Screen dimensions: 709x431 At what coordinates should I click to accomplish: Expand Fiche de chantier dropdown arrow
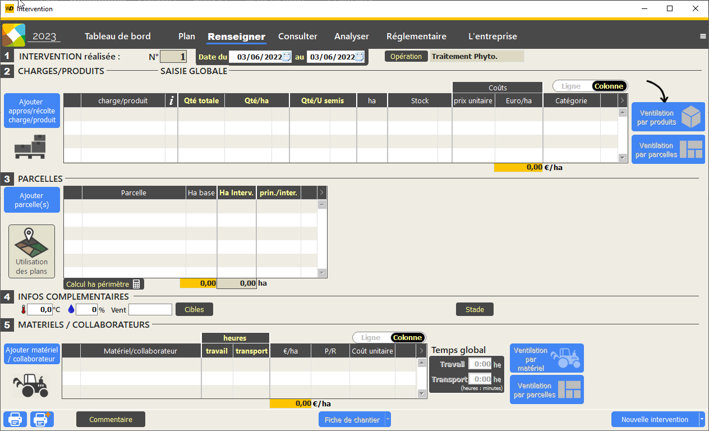[388, 420]
